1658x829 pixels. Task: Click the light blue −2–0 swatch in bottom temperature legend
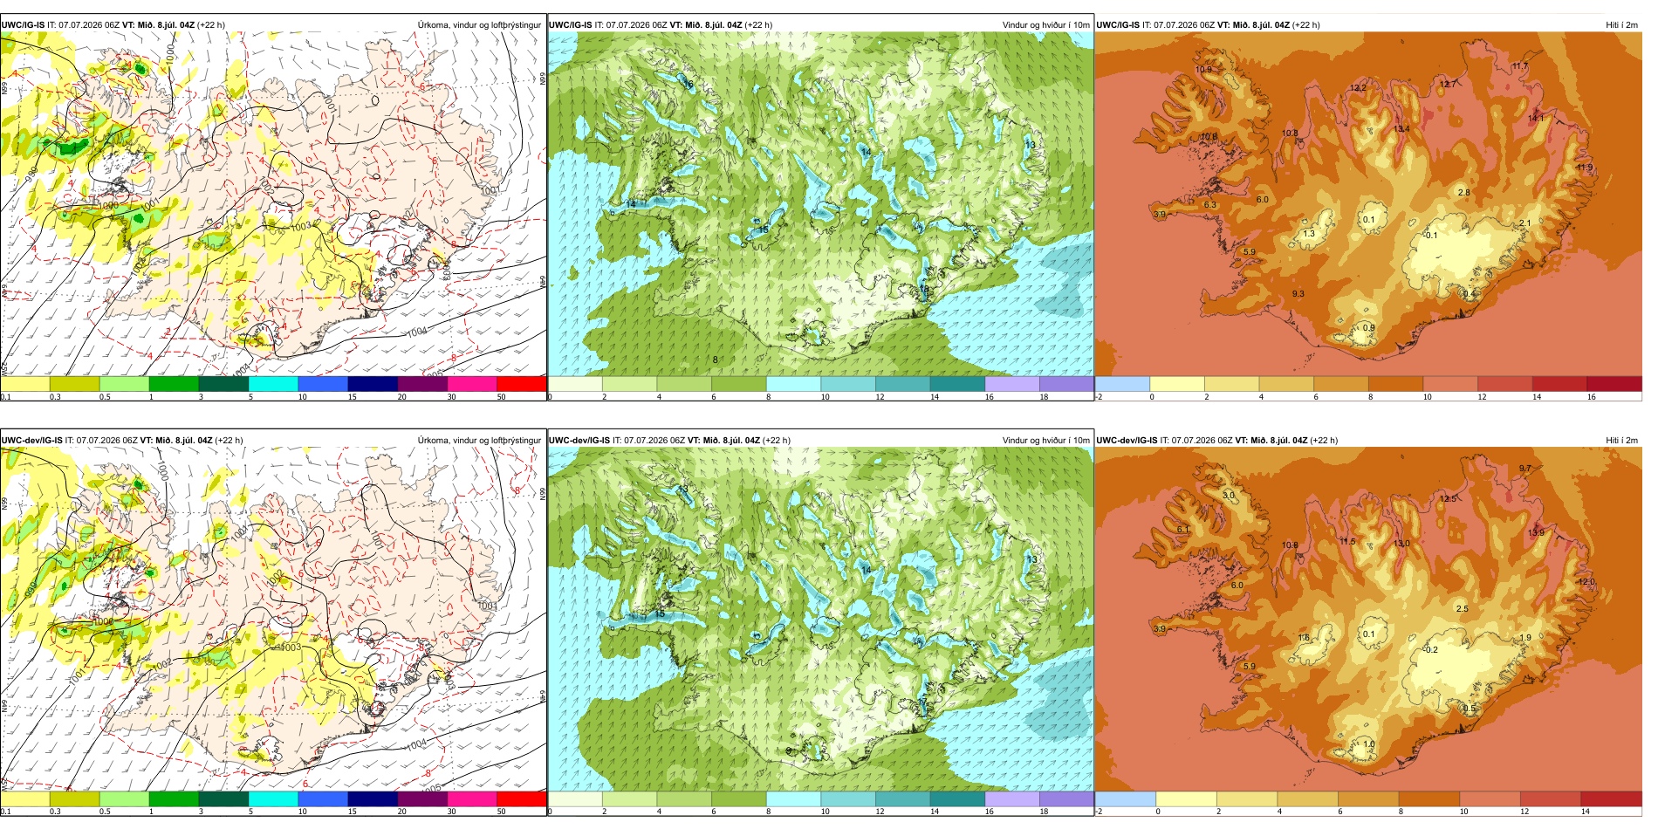coord(1126,798)
